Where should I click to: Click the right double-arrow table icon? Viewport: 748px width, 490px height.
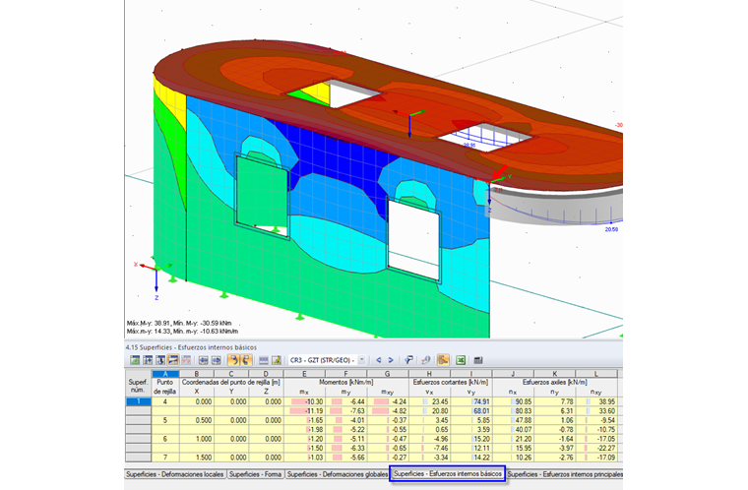tap(217, 360)
